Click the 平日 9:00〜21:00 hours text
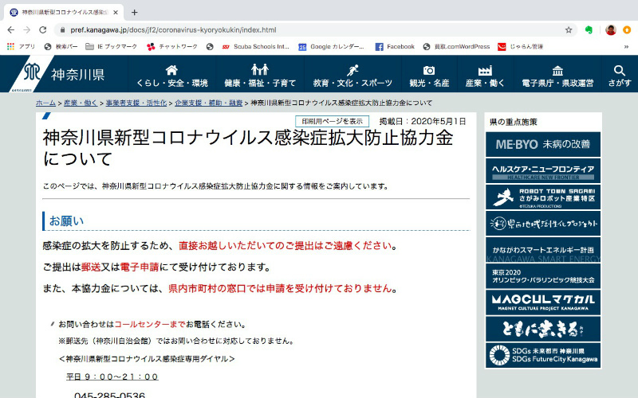The height and width of the screenshot is (398, 638). [x=112, y=377]
